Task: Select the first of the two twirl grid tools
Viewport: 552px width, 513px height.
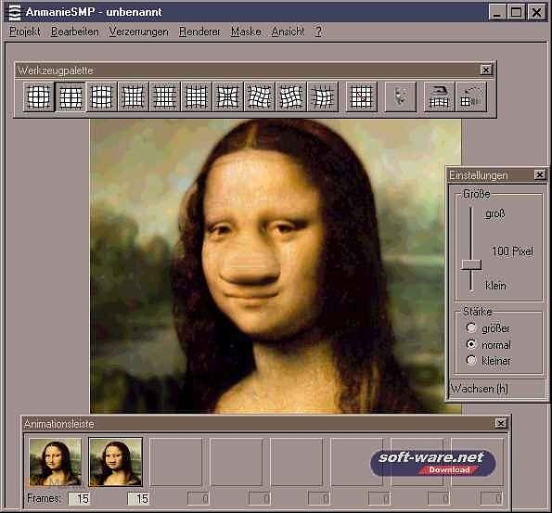Action: point(260,96)
